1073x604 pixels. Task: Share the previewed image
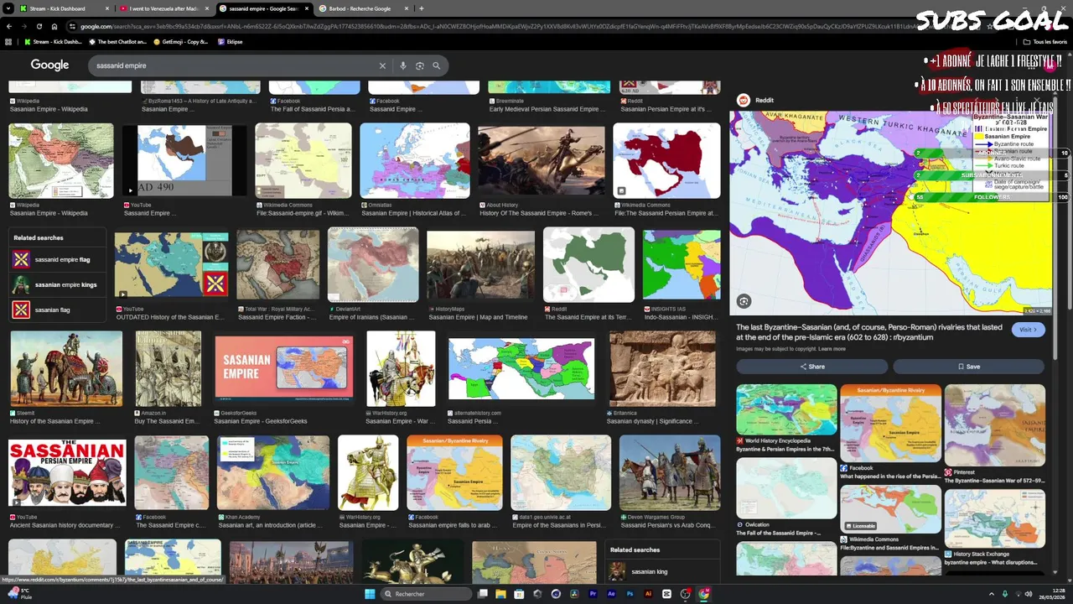coord(811,367)
